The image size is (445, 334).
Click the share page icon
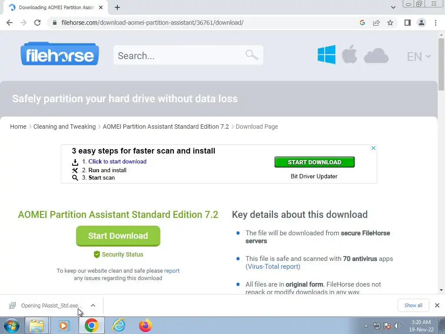click(376, 23)
